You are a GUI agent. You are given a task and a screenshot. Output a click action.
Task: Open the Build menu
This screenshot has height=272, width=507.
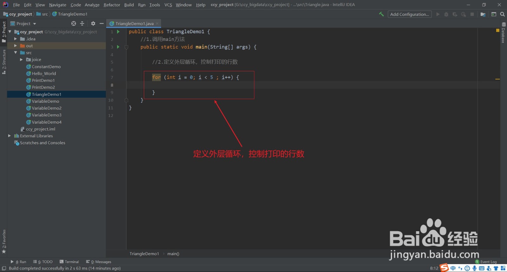point(129,5)
